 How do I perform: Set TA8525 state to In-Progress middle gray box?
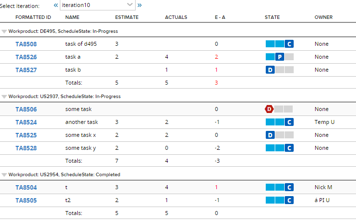(x=280, y=135)
